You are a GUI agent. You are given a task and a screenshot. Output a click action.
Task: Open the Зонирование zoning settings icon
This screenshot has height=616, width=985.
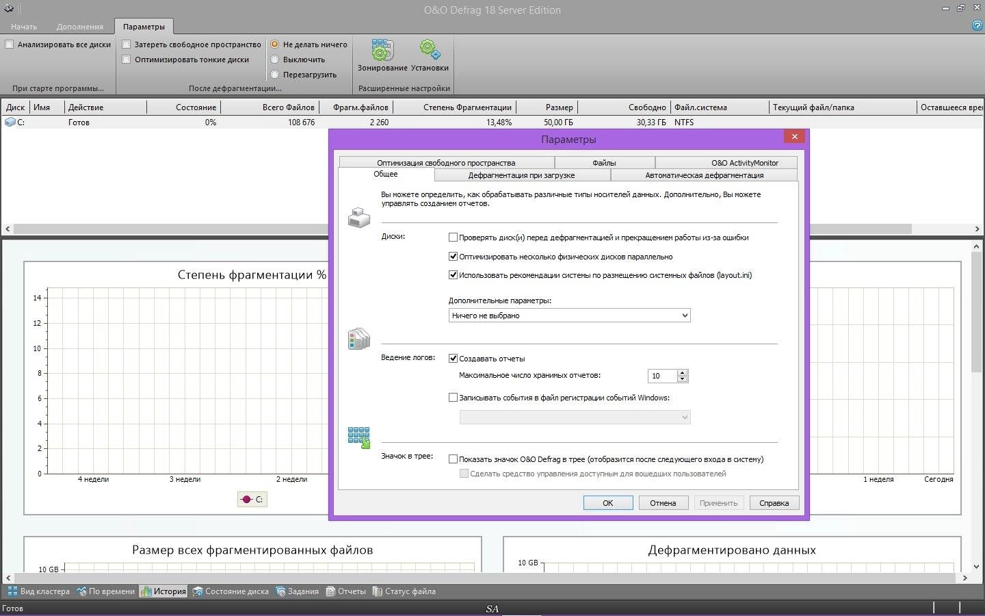click(x=382, y=55)
